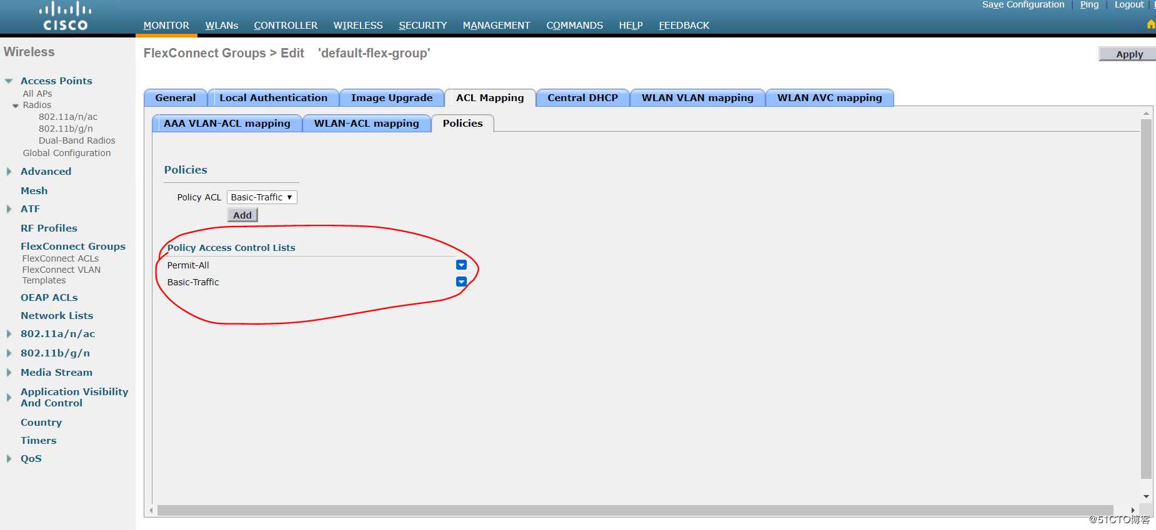Expand the QoS section

(x=9, y=458)
